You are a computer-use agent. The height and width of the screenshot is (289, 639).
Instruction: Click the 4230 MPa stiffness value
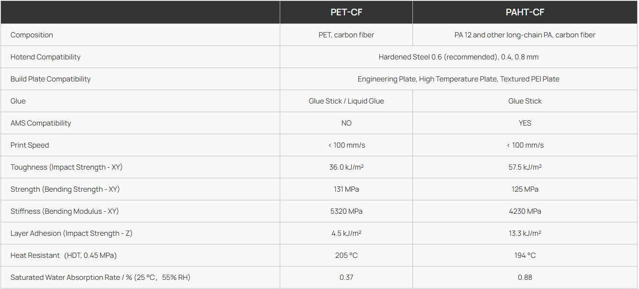(525, 211)
